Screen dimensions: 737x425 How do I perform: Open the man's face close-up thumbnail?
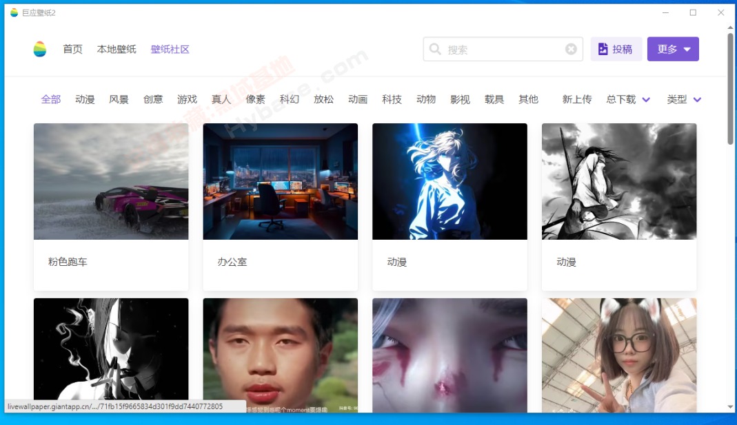pos(280,355)
